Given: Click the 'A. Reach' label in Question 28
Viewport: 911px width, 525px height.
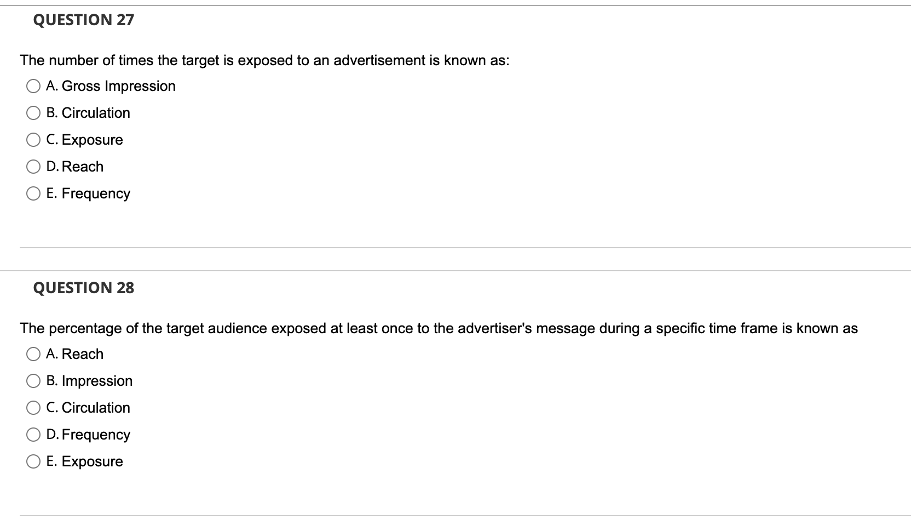Looking at the screenshot, I should [75, 354].
